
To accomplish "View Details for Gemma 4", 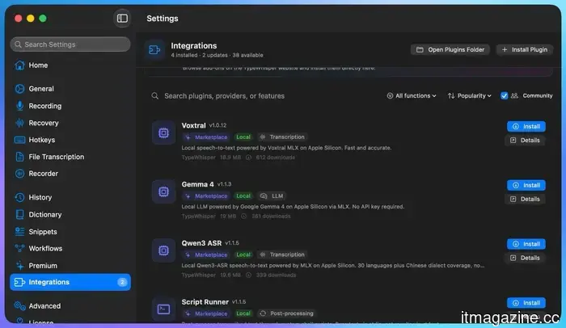I will click(526, 200).
